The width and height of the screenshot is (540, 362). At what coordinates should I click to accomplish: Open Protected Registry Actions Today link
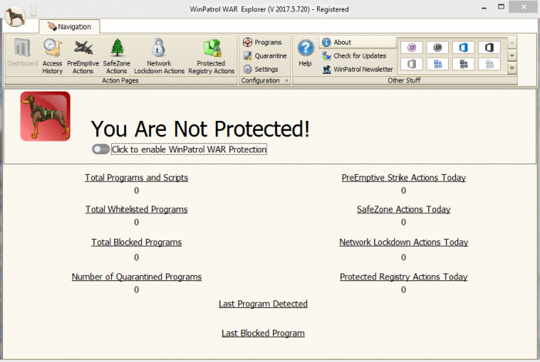point(403,277)
